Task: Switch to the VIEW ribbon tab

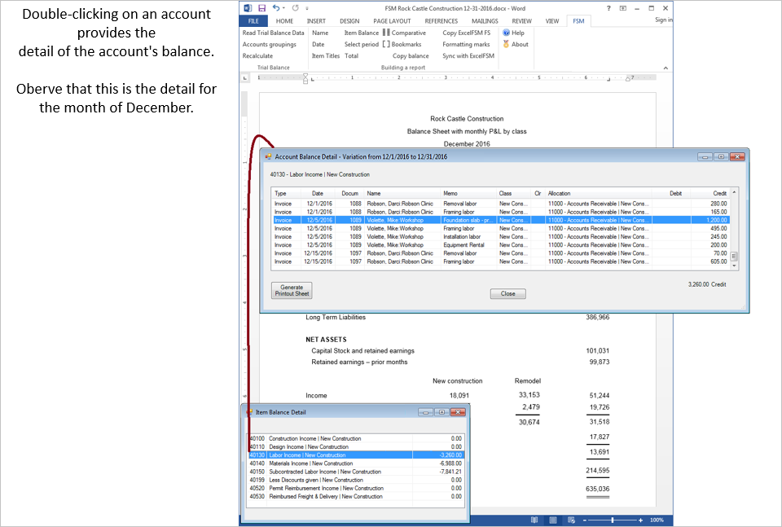Action: coord(552,21)
